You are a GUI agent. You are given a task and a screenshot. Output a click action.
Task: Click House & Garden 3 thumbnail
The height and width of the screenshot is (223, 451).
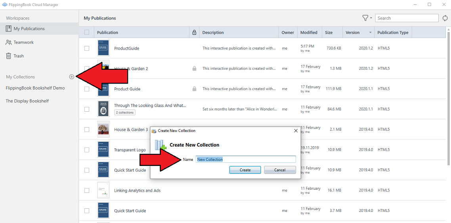(x=103, y=129)
